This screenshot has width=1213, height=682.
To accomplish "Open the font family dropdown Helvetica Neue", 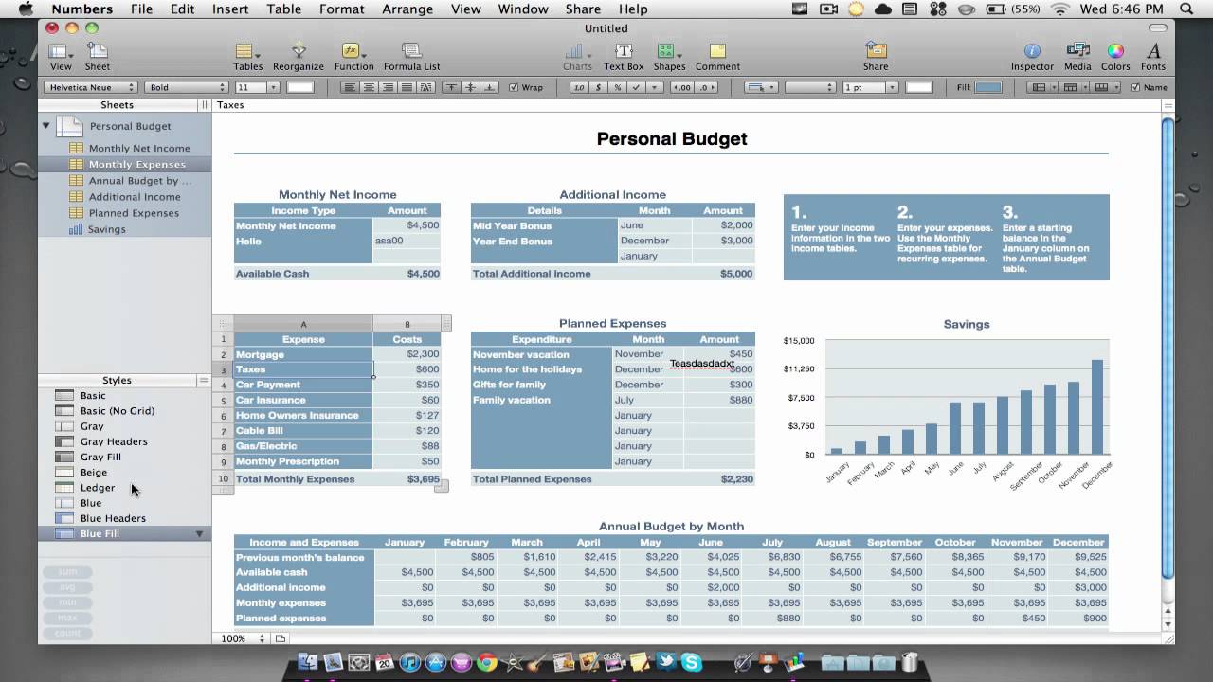I will point(90,87).
